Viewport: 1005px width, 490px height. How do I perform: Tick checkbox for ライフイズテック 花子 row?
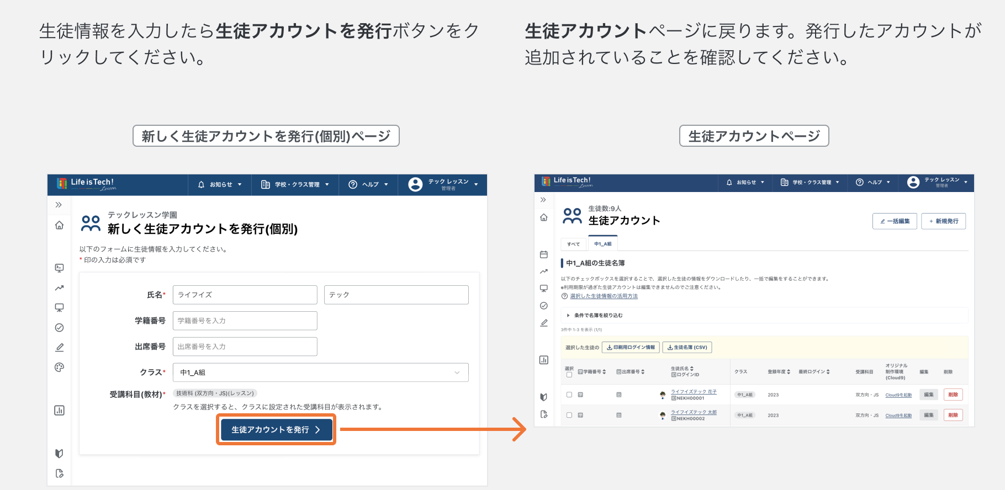(569, 395)
